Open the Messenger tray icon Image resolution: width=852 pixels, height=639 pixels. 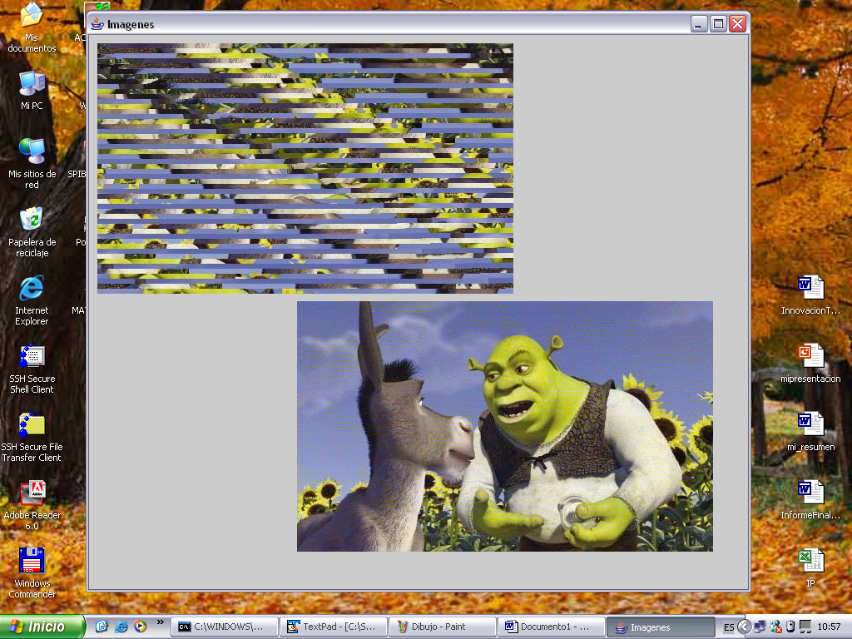point(775,627)
